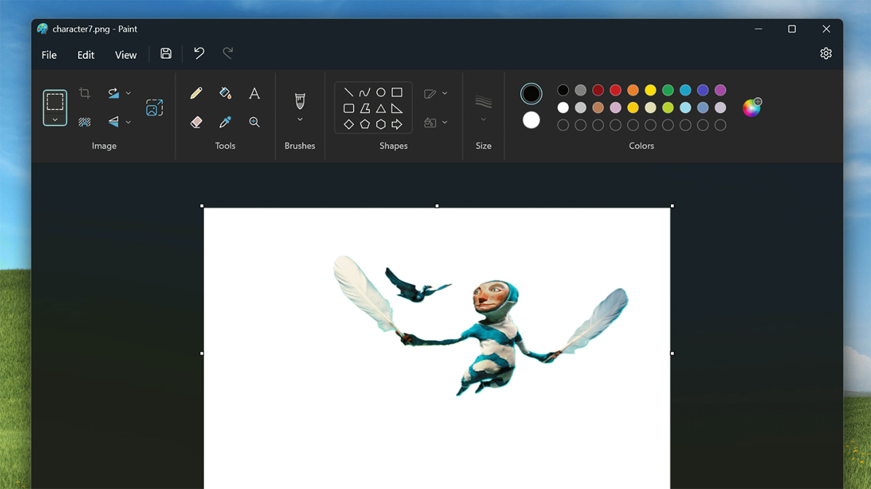Select Color 2 white secondary swatch

pos(531,120)
